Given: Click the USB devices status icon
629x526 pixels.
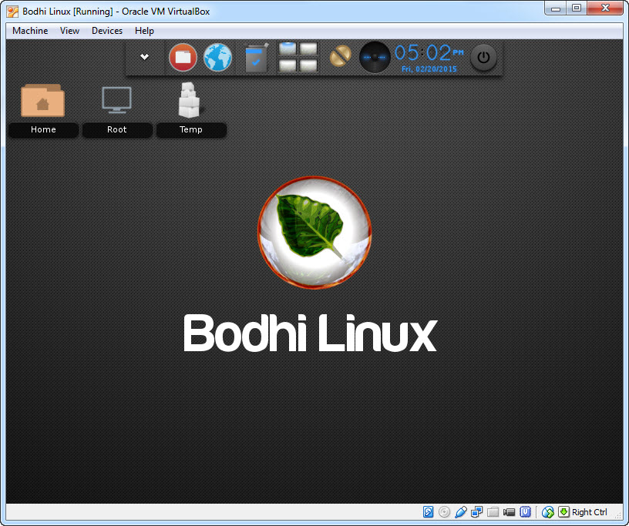Looking at the screenshot, I should point(460,512).
